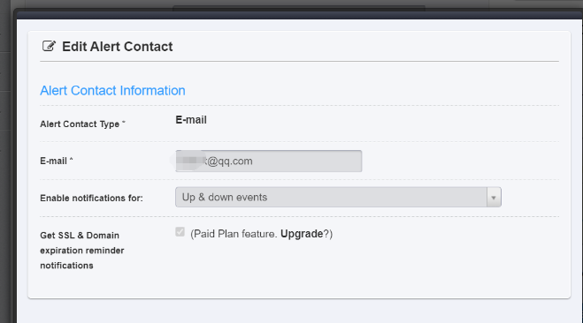583x323 pixels.
Task: Click the dark modal header bar
Action: click(299, 15)
